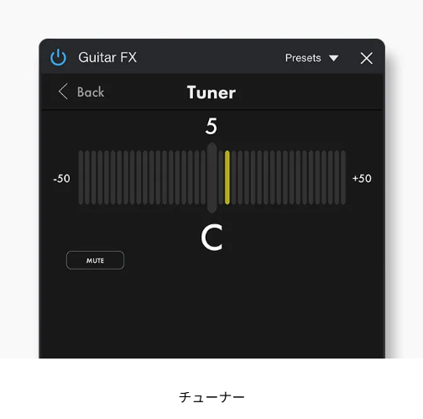This screenshot has height=419, width=423.
Task: Click the チューナー caption below the panel
Action: pyautogui.click(x=211, y=397)
